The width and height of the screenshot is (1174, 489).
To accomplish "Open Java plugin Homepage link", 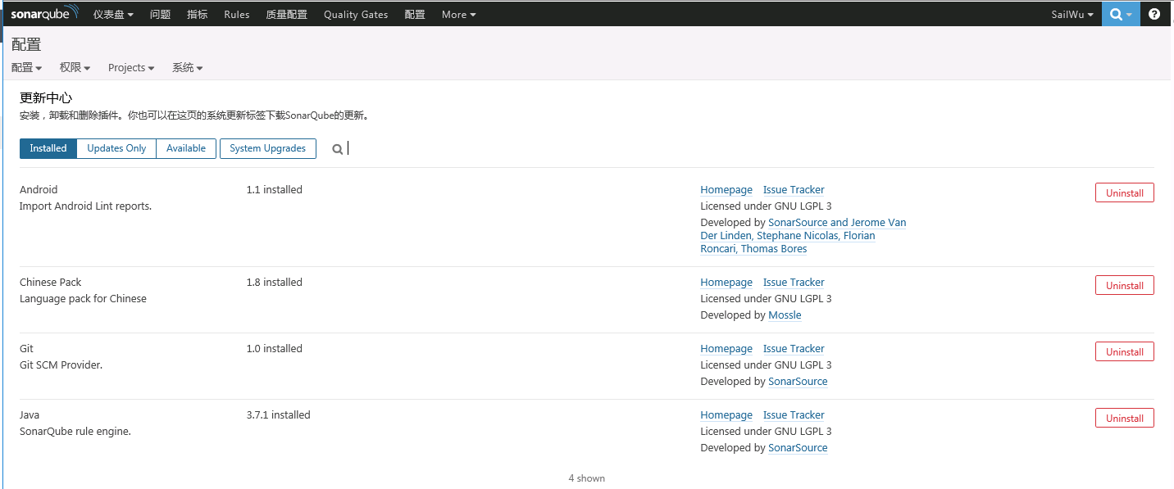I will (726, 415).
